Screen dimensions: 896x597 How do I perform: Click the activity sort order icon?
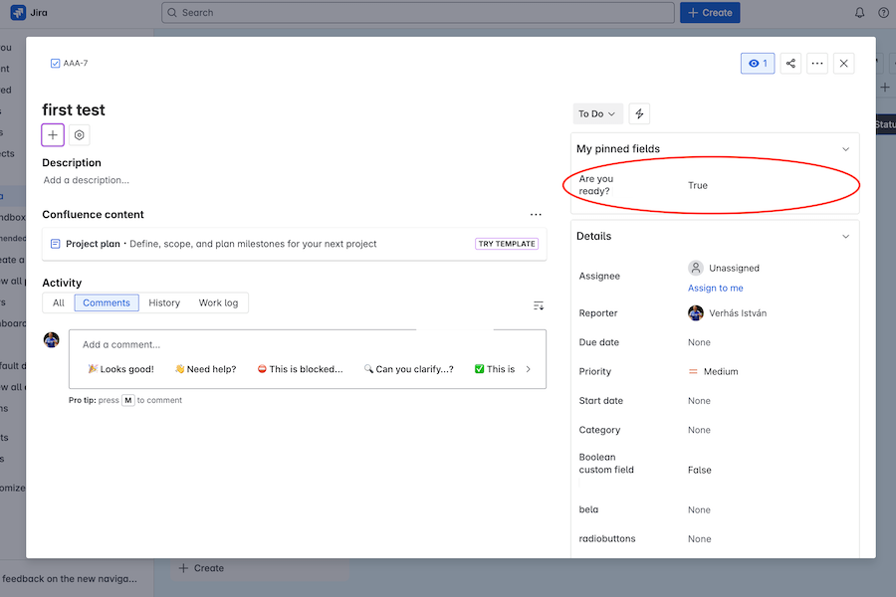tap(539, 305)
